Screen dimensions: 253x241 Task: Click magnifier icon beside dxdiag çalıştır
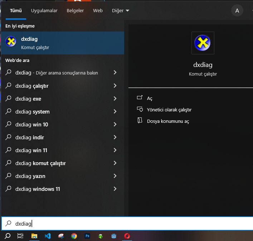click(x=8, y=86)
